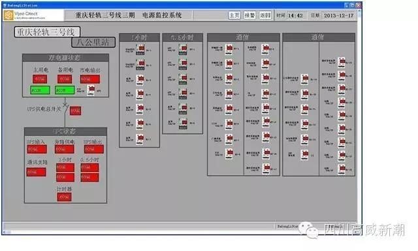This screenshot has width=418, height=251.
Task: Click top breaker icon in 0.5小时 panel
Action: click(x=183, y=49)
